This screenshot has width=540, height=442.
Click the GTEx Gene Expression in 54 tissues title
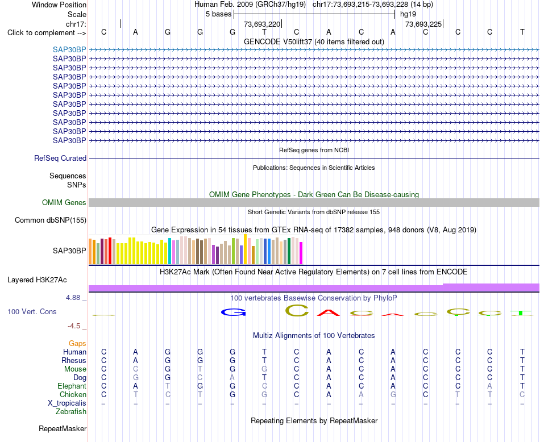point(314,230)
